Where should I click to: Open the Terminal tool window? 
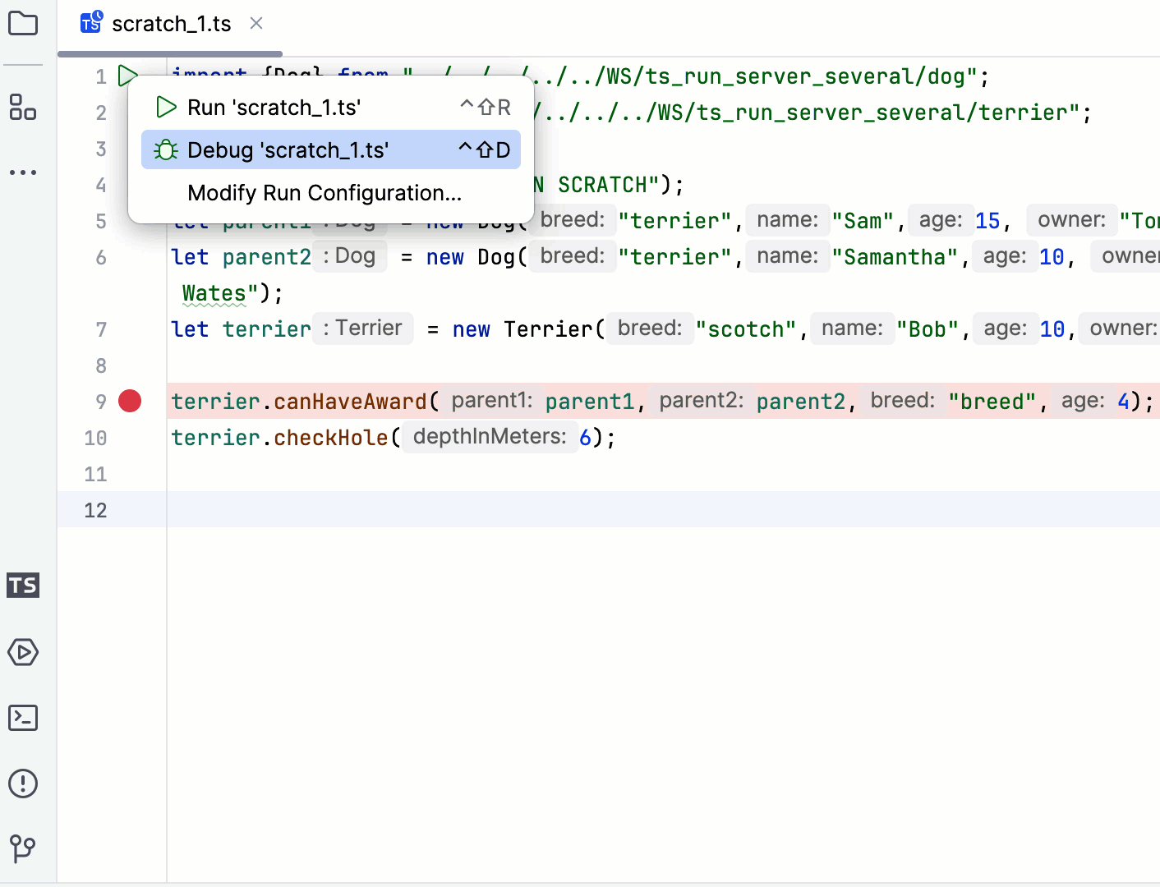click(23, 718)
